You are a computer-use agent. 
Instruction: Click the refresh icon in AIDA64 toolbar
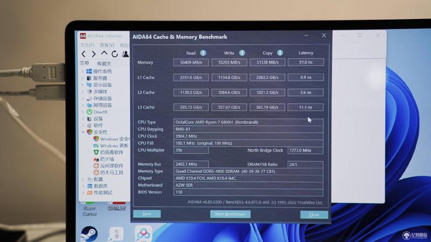point(115,54)
